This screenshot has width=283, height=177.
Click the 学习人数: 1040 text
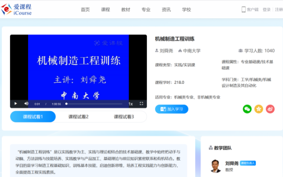(x=259, y=51)
